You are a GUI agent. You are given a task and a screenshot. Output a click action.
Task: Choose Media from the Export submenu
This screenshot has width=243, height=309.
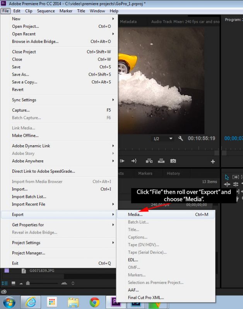(x=135, y=214)
